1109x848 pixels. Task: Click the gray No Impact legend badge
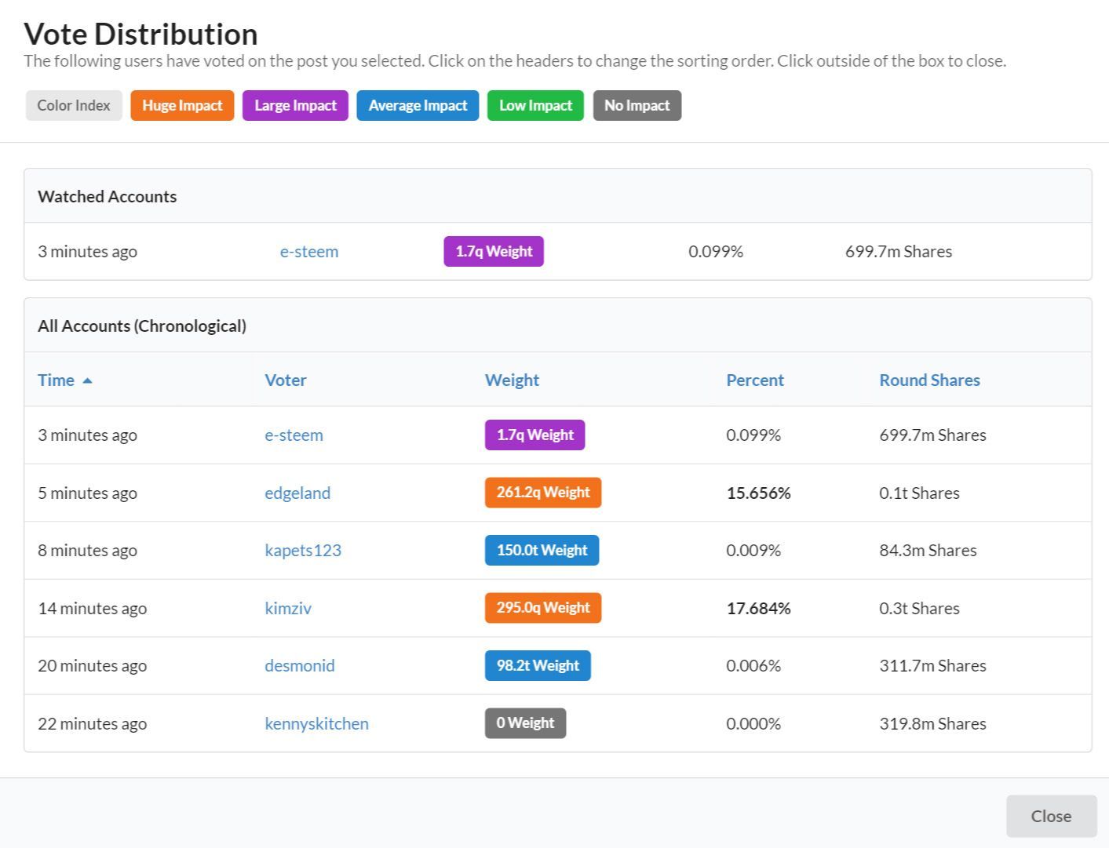[637, 105]
